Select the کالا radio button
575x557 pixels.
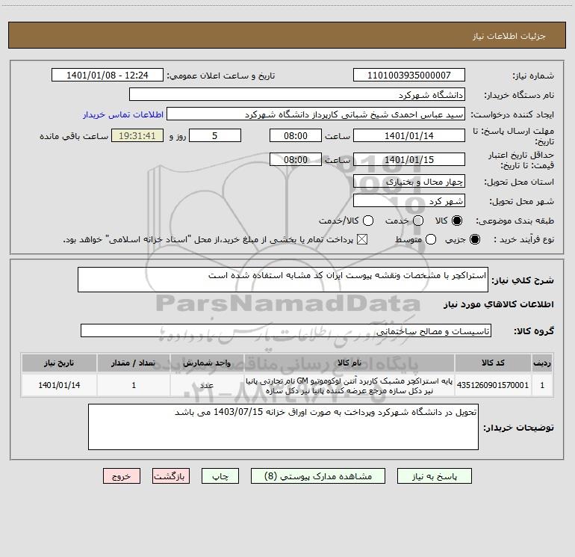pos(457,221)
